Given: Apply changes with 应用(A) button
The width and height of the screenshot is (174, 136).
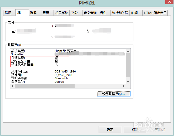Looking at the screenshot, I should click(160, 129).
